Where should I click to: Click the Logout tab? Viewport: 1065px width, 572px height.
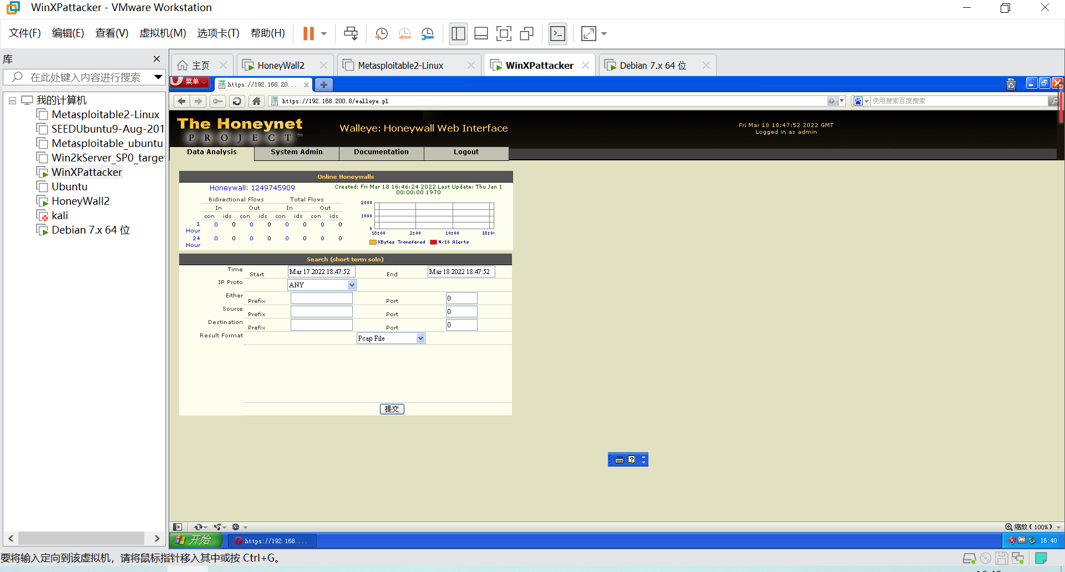pos(466,152)
